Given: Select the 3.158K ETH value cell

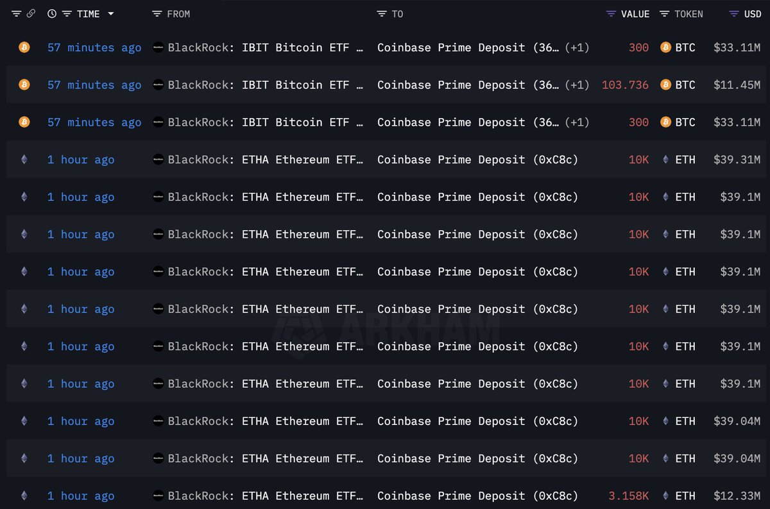Looking at the screenshot, I should (x=628, y=496).
